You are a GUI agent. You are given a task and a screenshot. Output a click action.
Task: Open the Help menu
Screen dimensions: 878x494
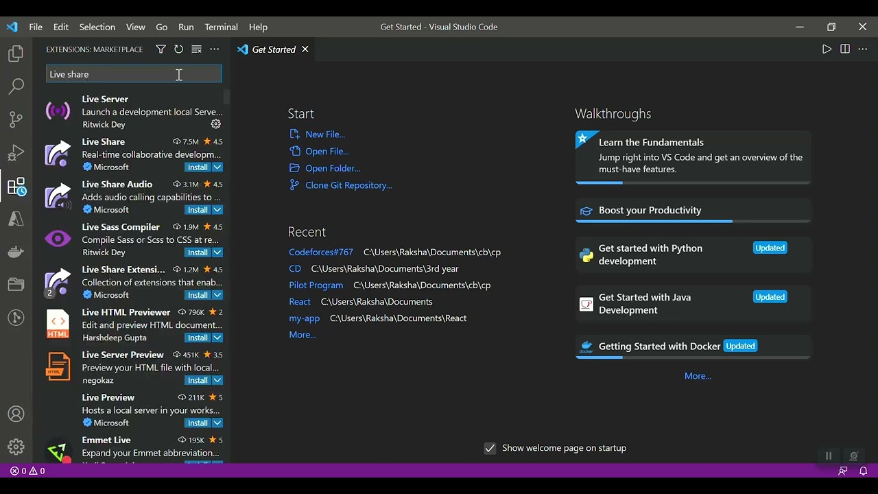(258, 27)
